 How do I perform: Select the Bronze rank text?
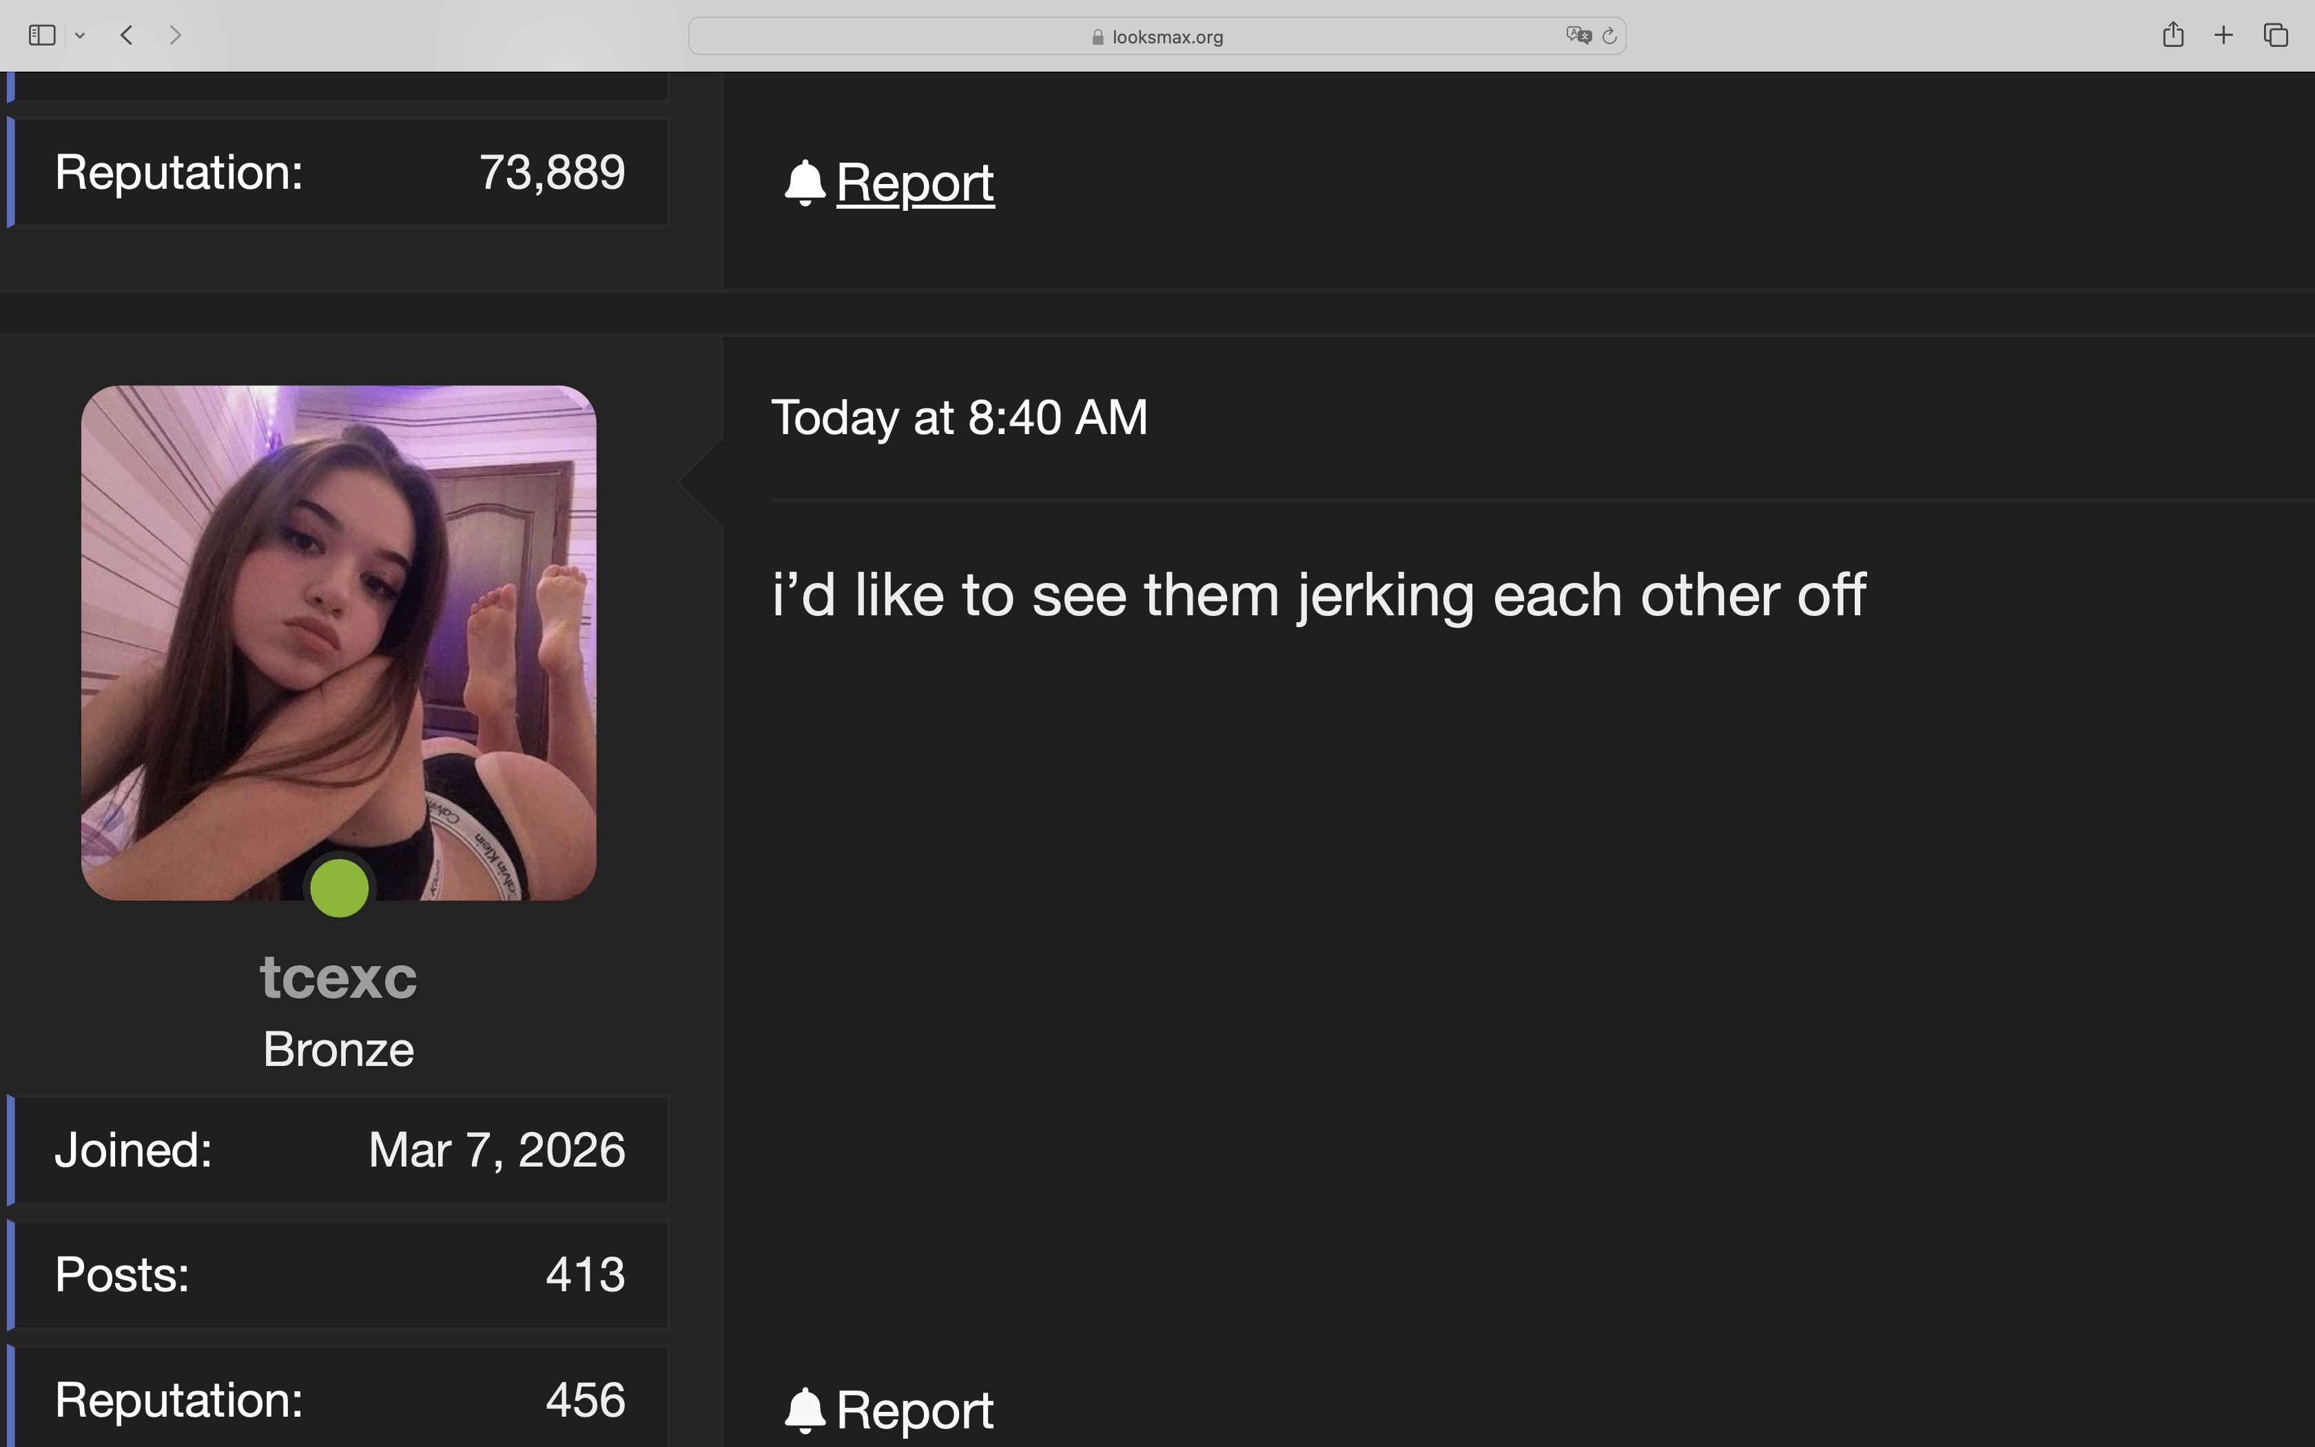pos(339,1049)
